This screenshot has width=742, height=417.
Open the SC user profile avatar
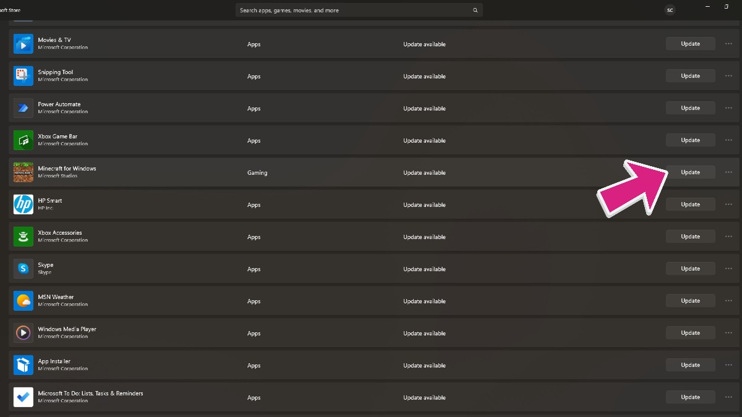pos(670,11)
